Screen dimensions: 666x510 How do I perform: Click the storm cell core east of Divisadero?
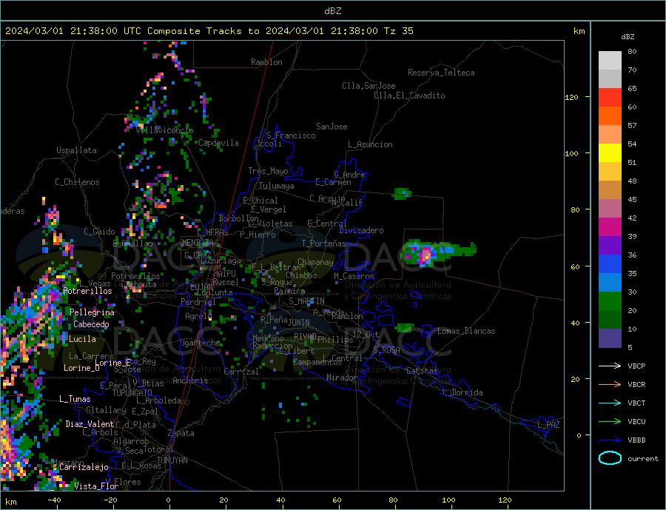point(425,255)
